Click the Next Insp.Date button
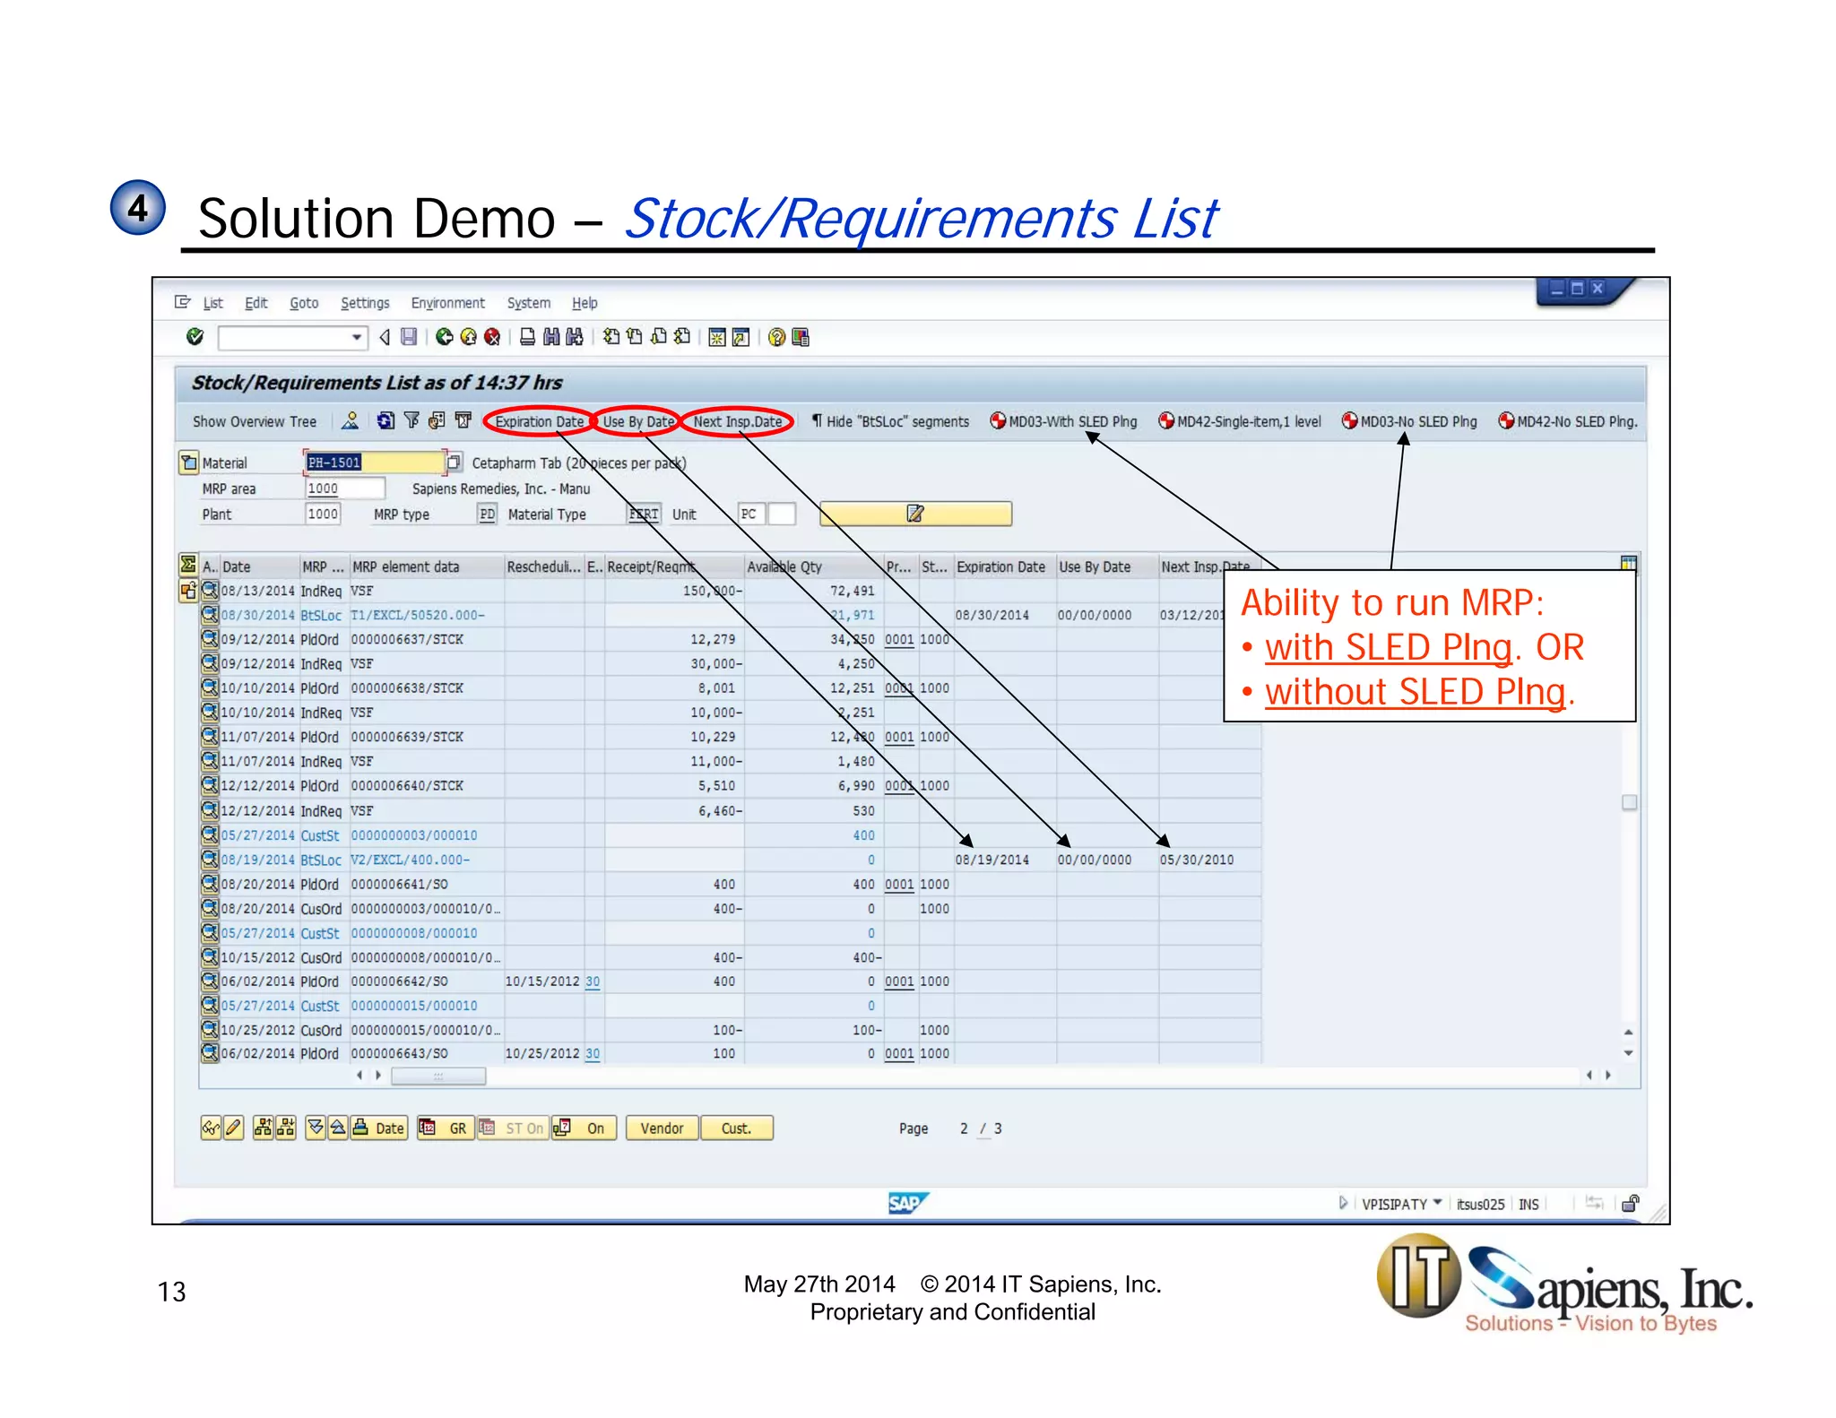Image resolution: width=1836 pixels, height=1418 pixels. click(737, 421)
